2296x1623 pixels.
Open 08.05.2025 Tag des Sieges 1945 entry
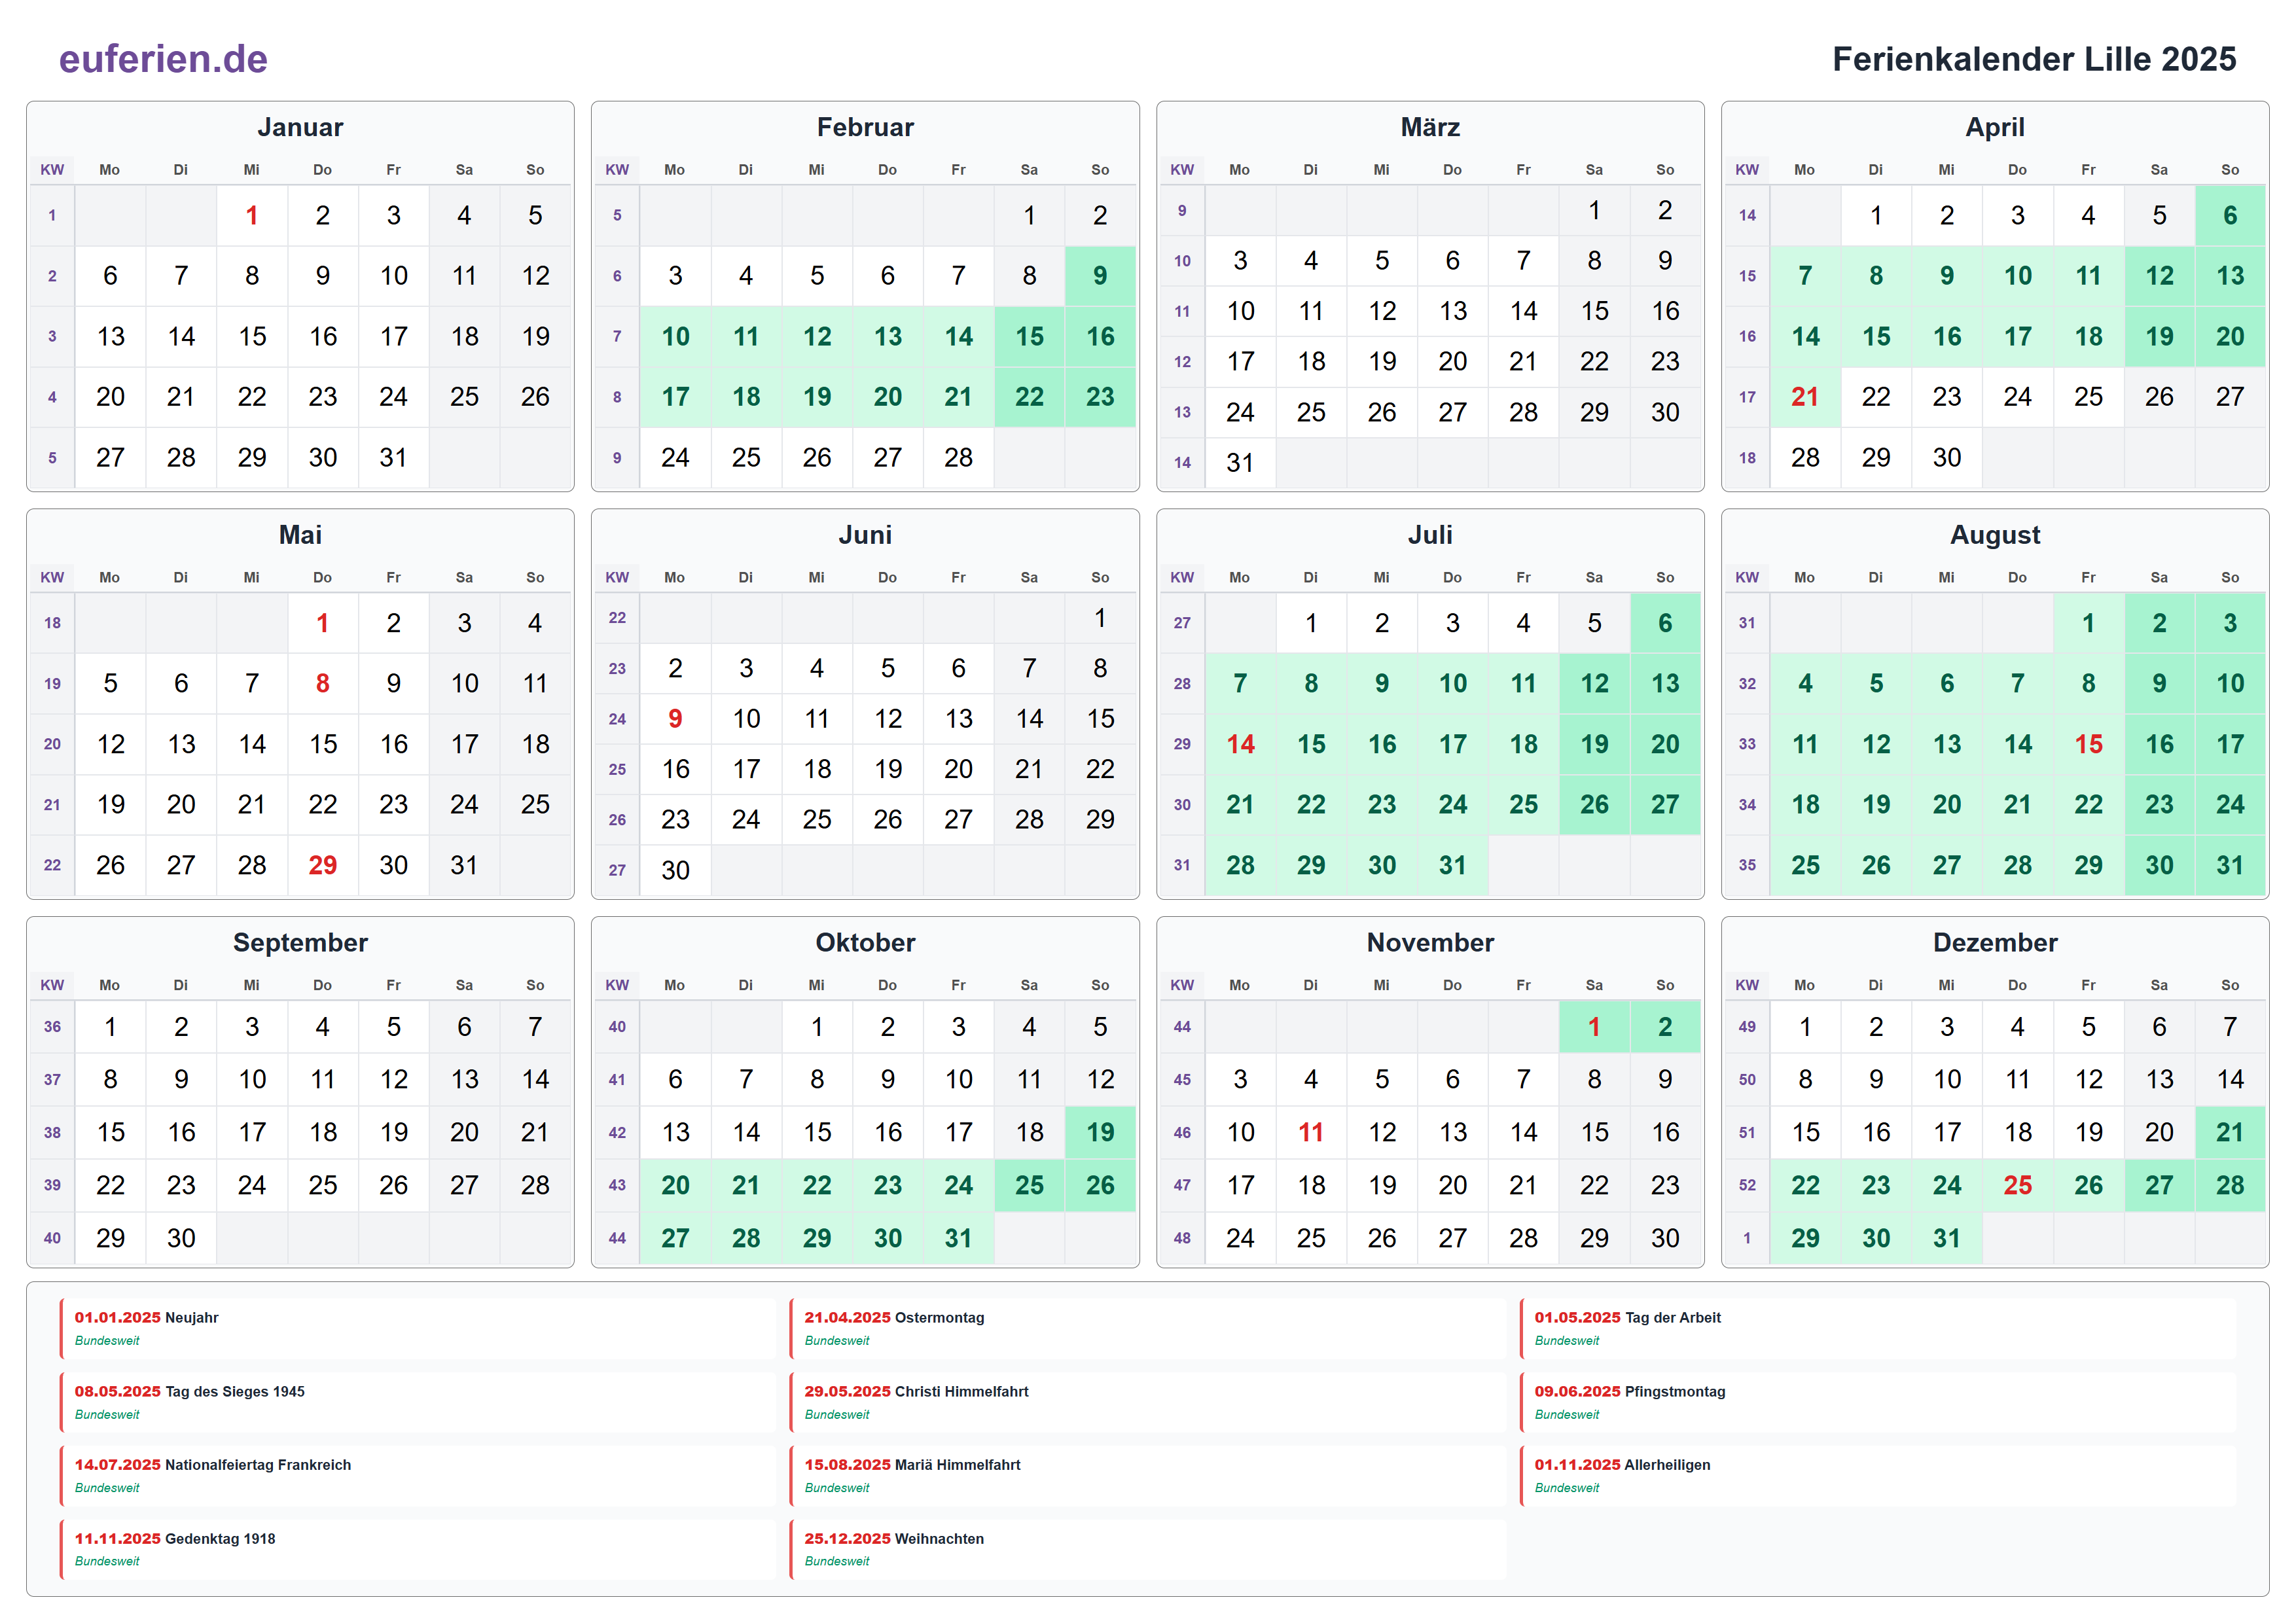[417, 1402]
